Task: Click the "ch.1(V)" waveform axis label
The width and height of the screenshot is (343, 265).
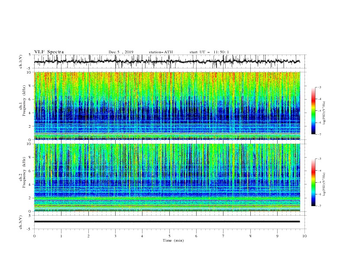Action: (x=21, y=61)
